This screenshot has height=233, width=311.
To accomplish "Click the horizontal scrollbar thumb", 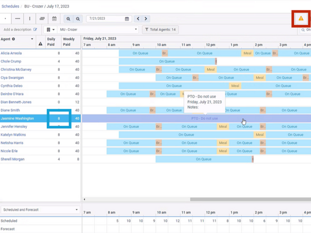I will pyautogui.click(x=251, y=199).
